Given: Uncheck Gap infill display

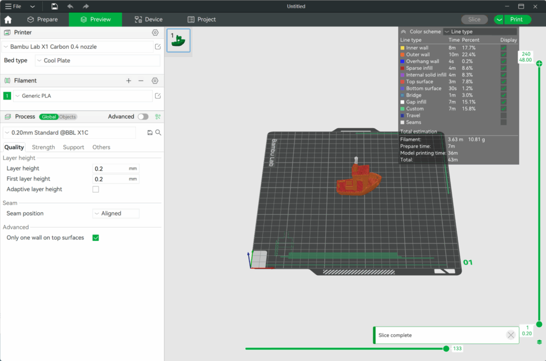Looking at the screenshot, I should click(503, 102).
